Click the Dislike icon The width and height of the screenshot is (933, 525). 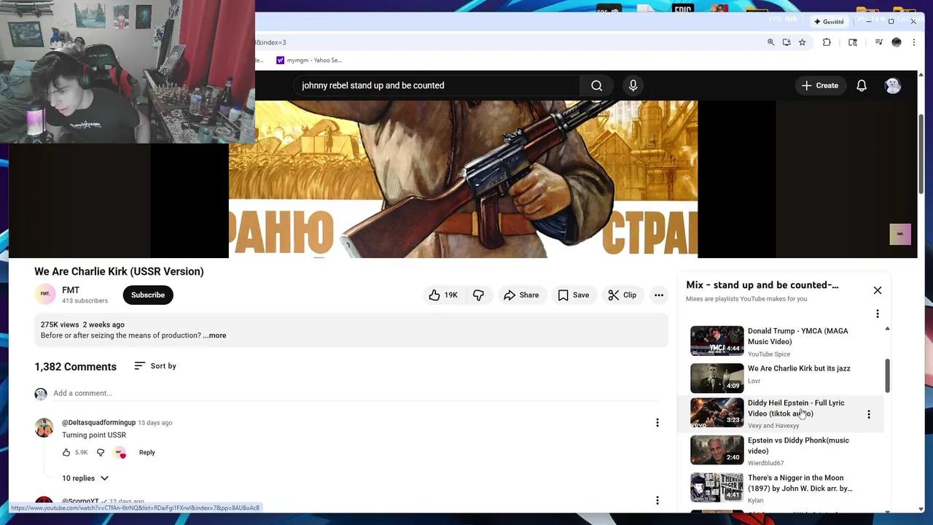[x=479, y=295]
